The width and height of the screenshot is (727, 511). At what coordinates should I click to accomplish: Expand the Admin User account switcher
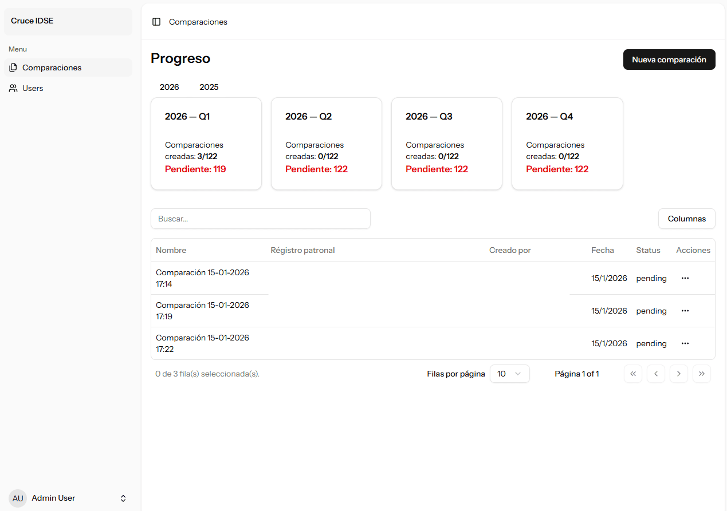(123, 498)
